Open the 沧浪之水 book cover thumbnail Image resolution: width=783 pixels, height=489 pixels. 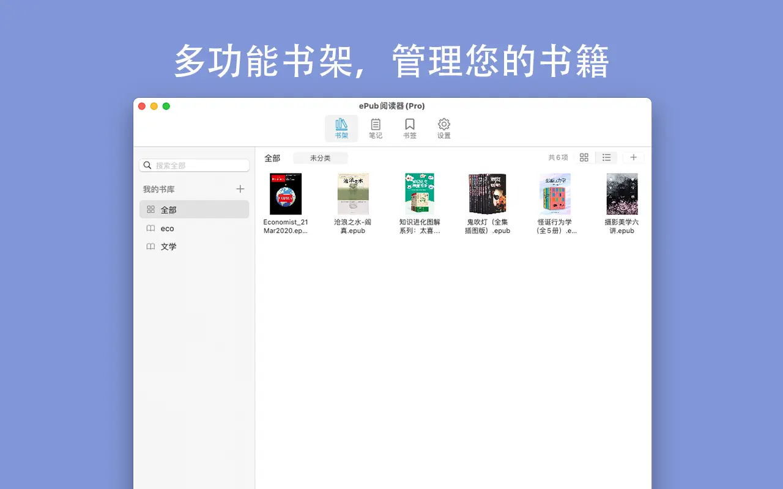(x=353, y=194)
